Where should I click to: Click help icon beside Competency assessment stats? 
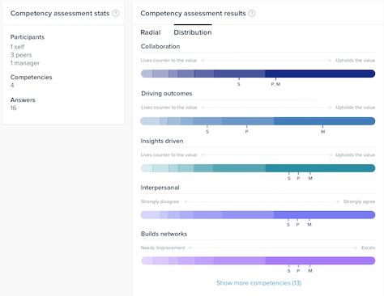[x=116, y=13]
